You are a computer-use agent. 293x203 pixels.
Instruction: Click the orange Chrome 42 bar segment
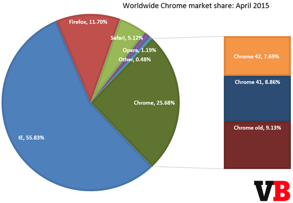point(257,56)
